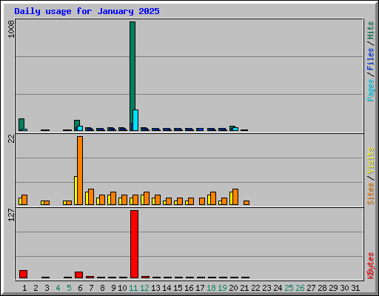The width and height of the screenshot is (379, 296).
Task: Click the large red KBytes bar on day 11
Action: pos(134,244)
